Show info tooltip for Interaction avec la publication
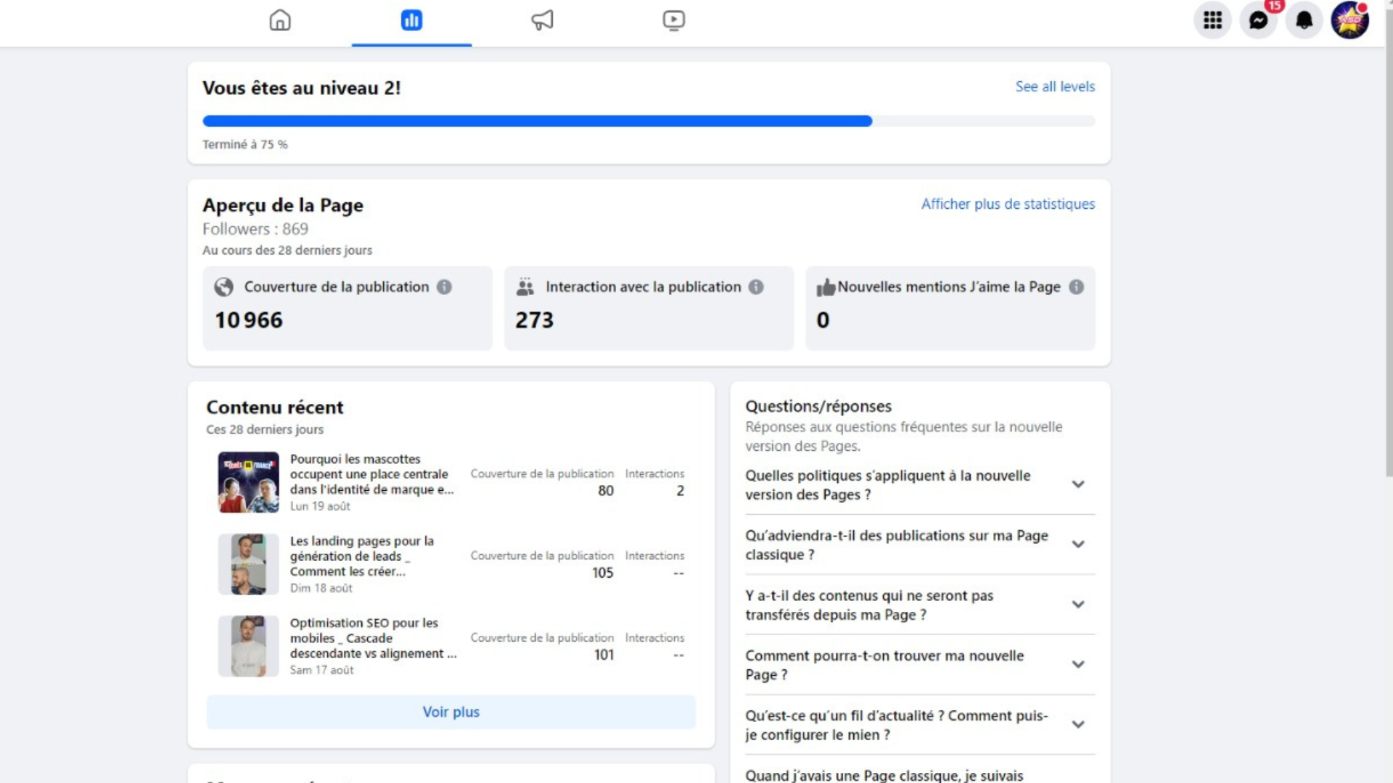The image size is (1393, 783). pyautogui.click(x=757, y=287)
